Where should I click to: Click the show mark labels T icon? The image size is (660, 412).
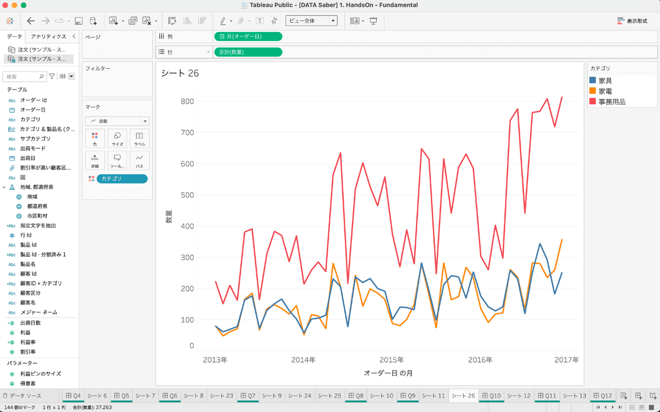(x=259, y=21)
